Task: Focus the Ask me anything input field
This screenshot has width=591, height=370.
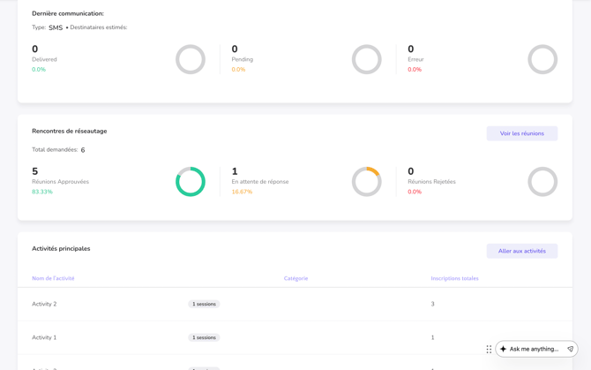Action: click(535, 349)
